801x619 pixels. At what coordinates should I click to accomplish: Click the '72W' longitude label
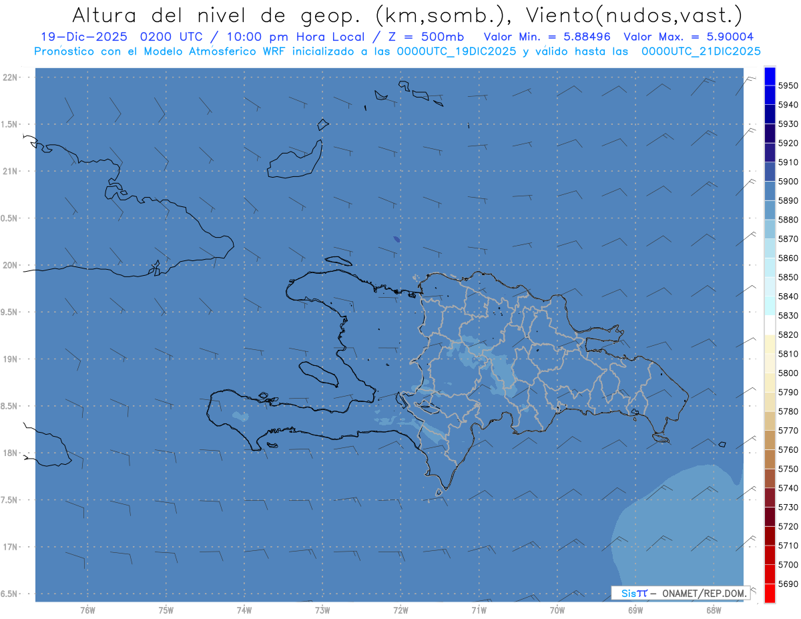click(x=400, y=610)
